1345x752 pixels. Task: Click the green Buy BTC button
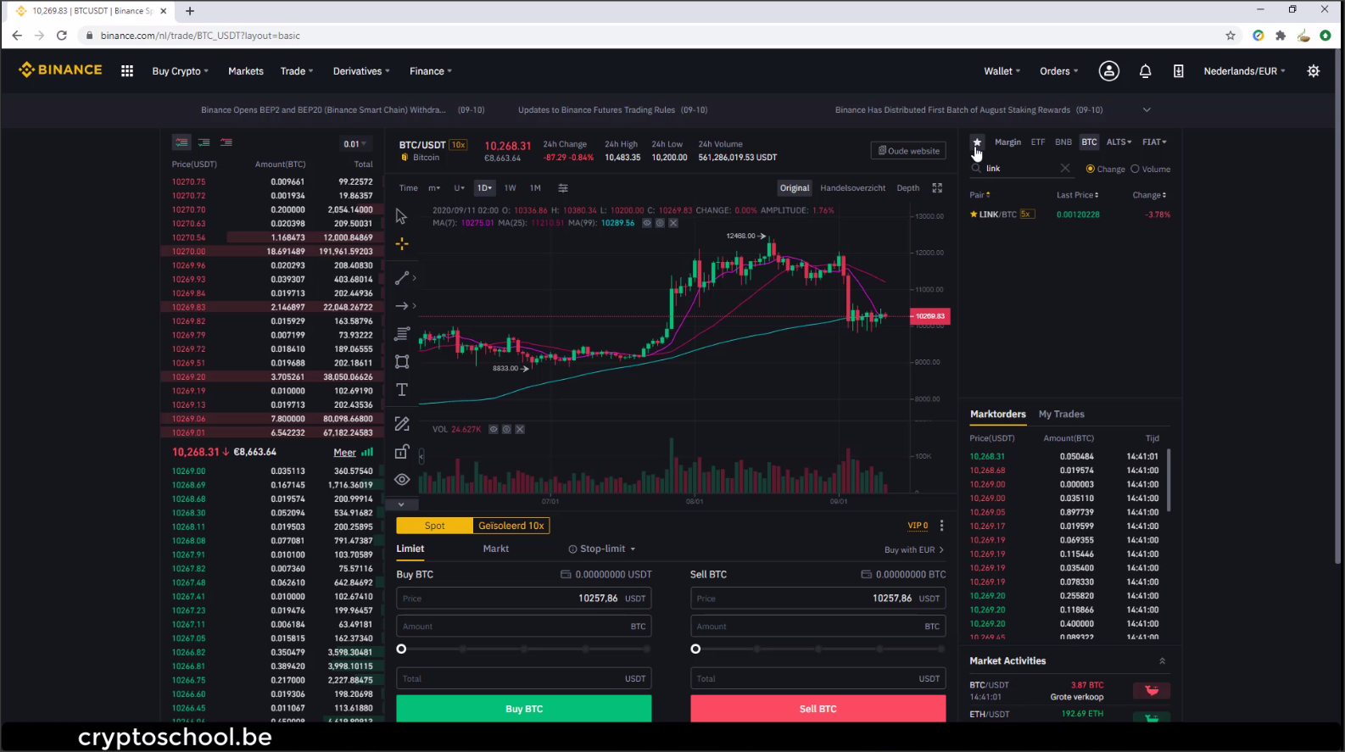tap(524, 709)
